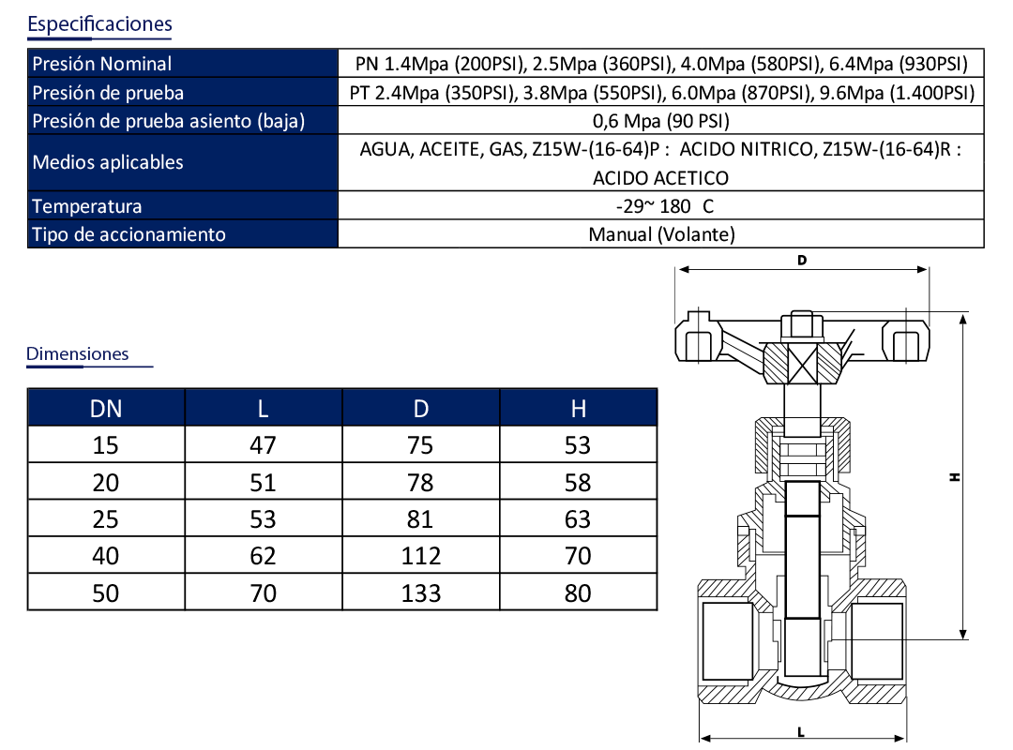Click the D dimension label above the handwheel

(x=802, y=260)
